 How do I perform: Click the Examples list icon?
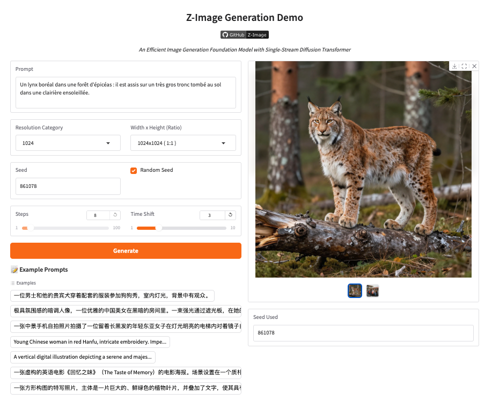[x=13, y=283]
